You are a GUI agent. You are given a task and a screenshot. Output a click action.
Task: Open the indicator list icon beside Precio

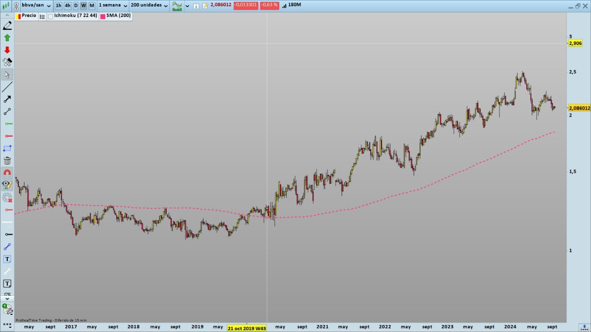(x=42, y=17)
